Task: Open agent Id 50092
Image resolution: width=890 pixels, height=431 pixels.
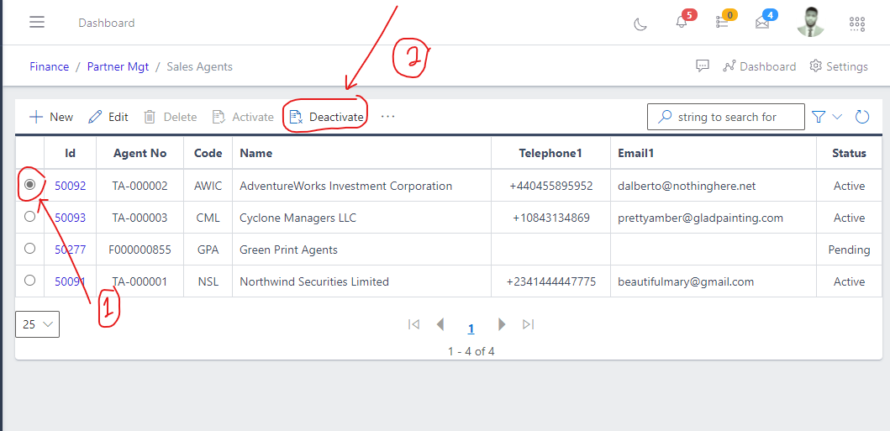Action: pyautogui.click(x=71, y=186)
